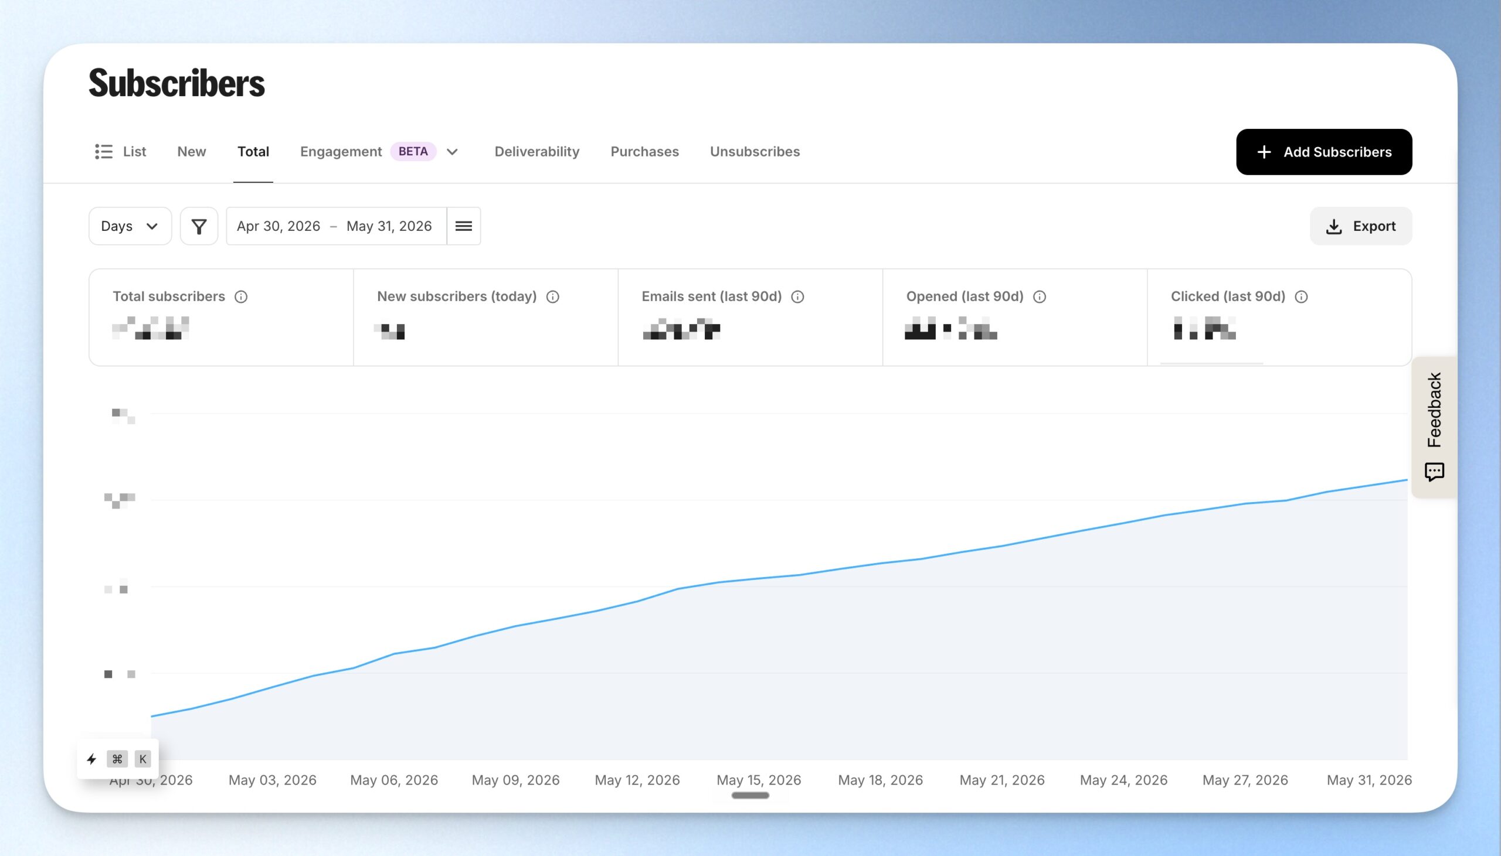Show info for Total subscribers
Screen dimensions: 1501x856
coord(241,297)
